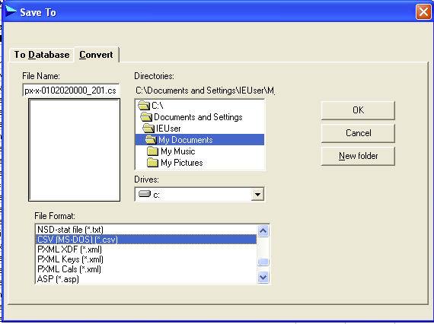The height and width of the screenshot is (324, 434).
Task: Click the Cancel button
Action: point(358,133)
